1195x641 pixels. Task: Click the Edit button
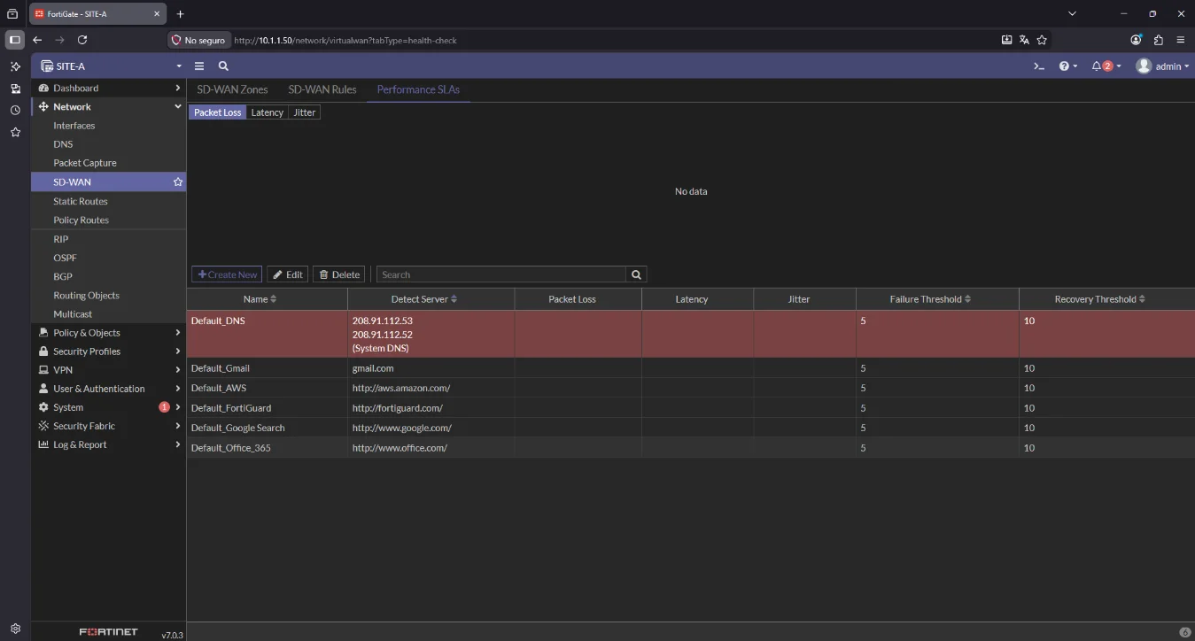[288, 274]
